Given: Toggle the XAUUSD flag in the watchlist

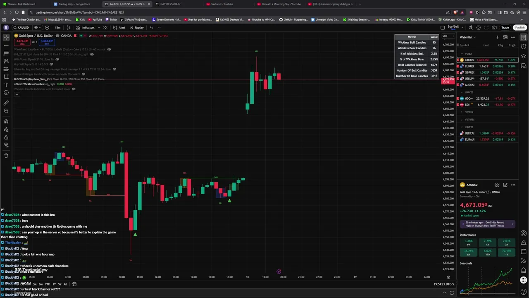Looking at the screenshot, I should pos(458,60).
